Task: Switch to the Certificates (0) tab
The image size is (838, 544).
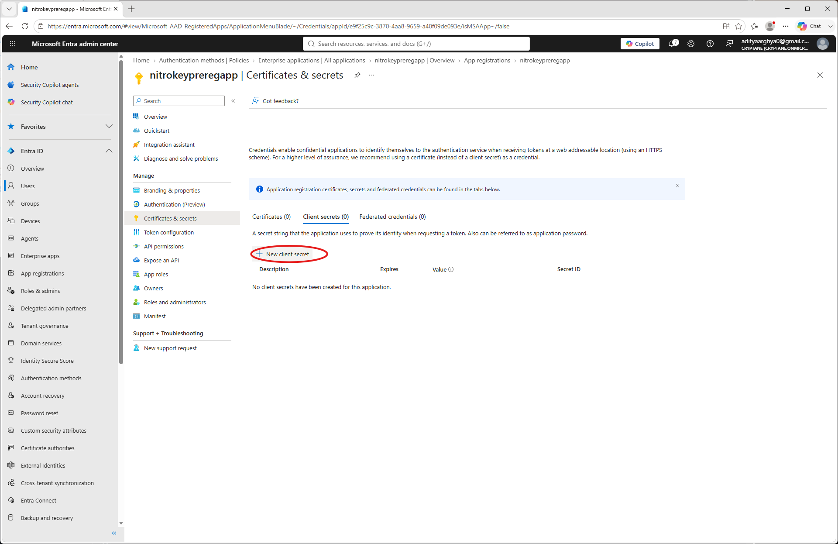Action: tap(271, 217)
